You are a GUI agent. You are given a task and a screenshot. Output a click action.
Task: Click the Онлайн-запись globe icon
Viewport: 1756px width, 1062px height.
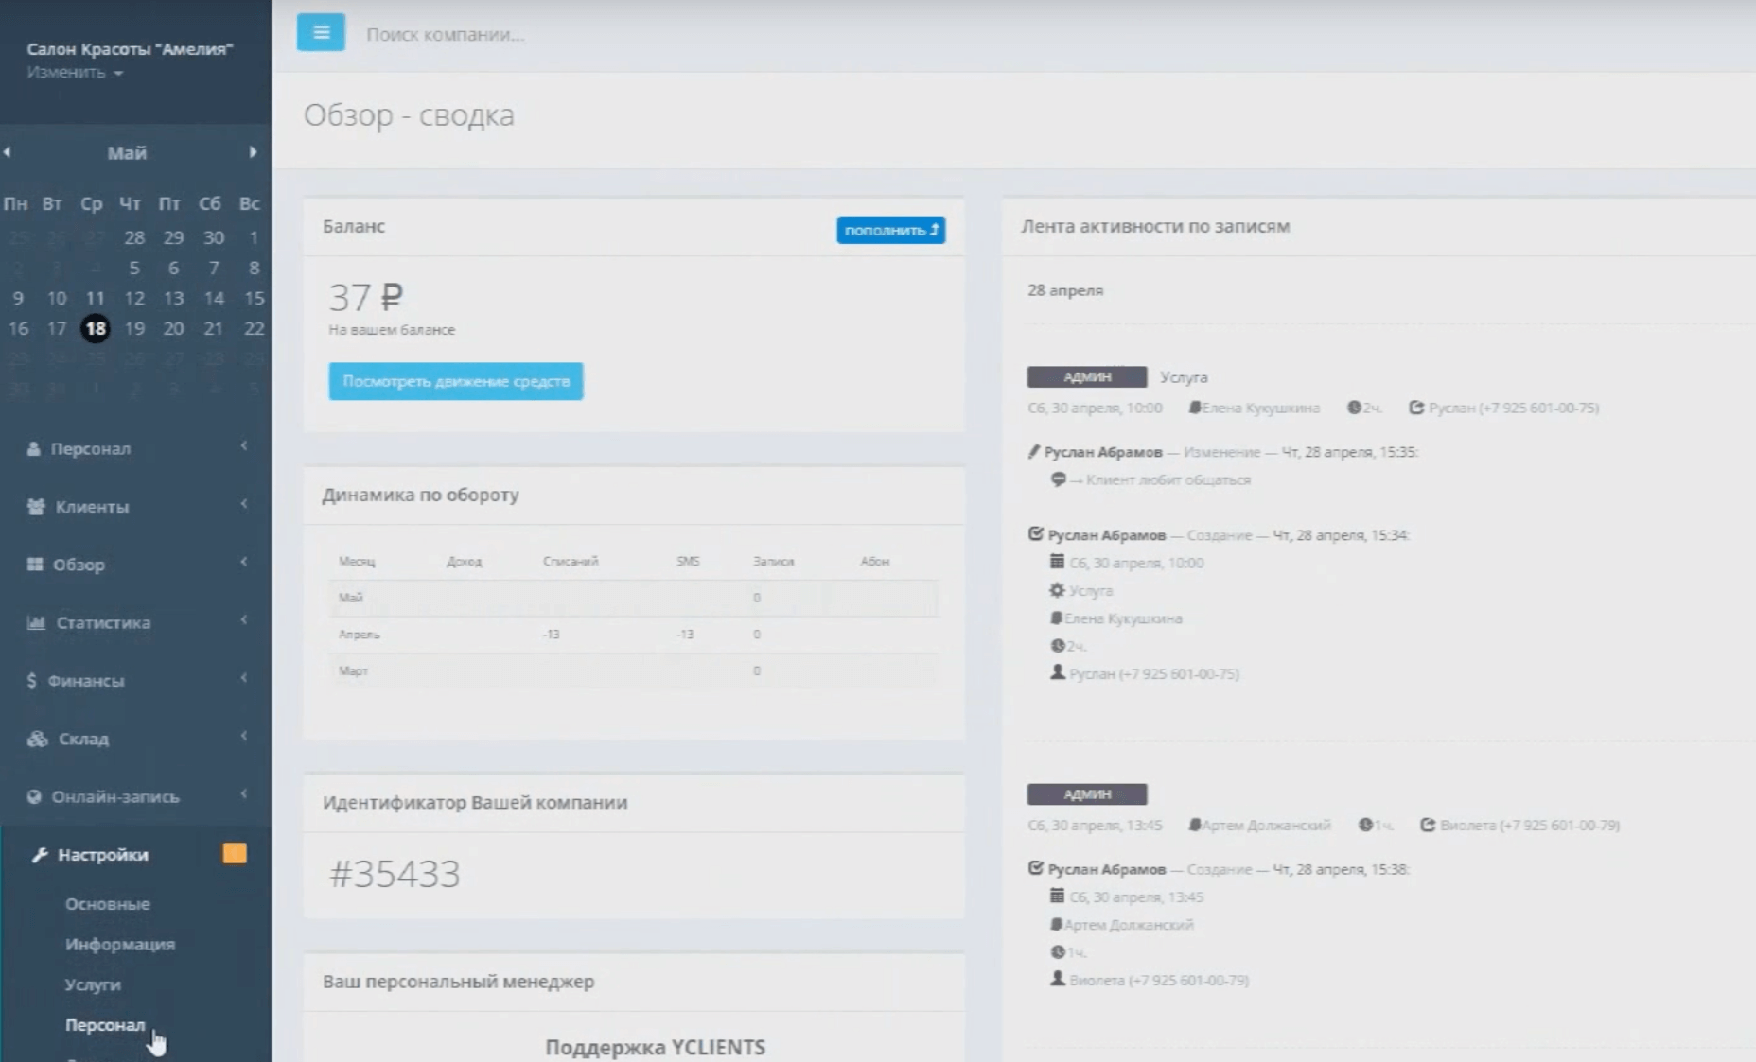[34, 797]
